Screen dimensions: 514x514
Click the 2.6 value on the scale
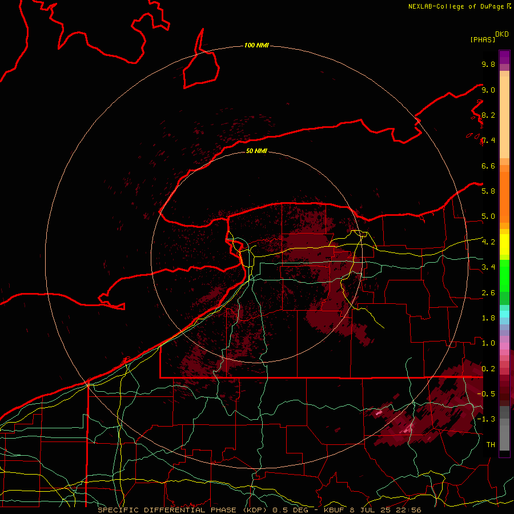(488, 293)
